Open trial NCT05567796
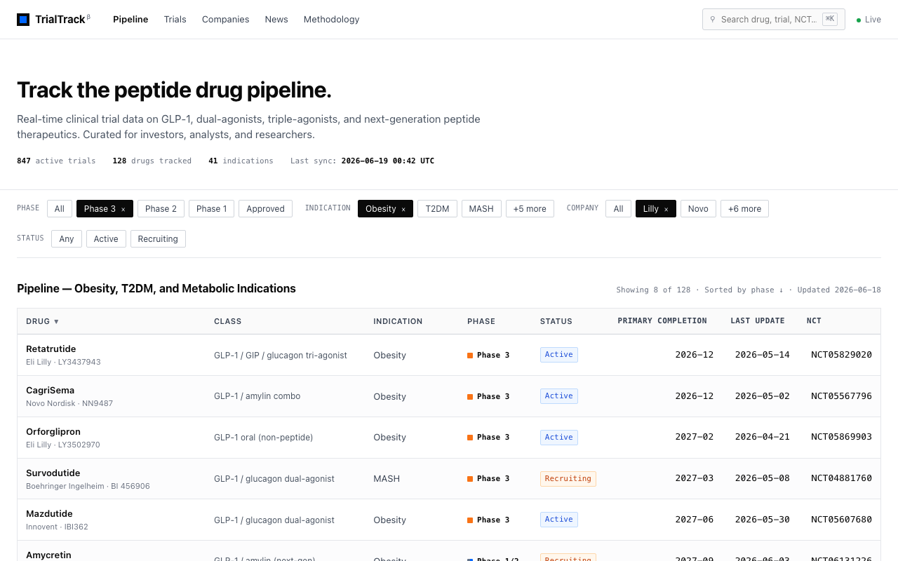This screenshot has width=898, height=561. [x=841, y=396]
